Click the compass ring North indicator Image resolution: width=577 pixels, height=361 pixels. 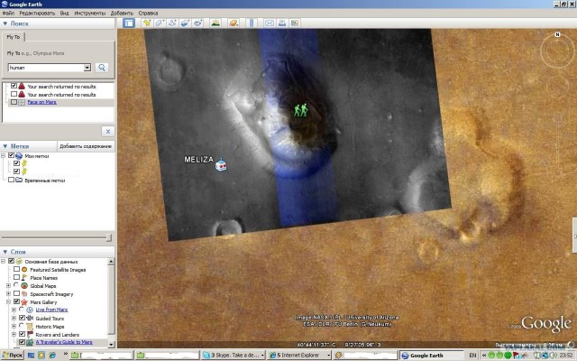(557, 34)
